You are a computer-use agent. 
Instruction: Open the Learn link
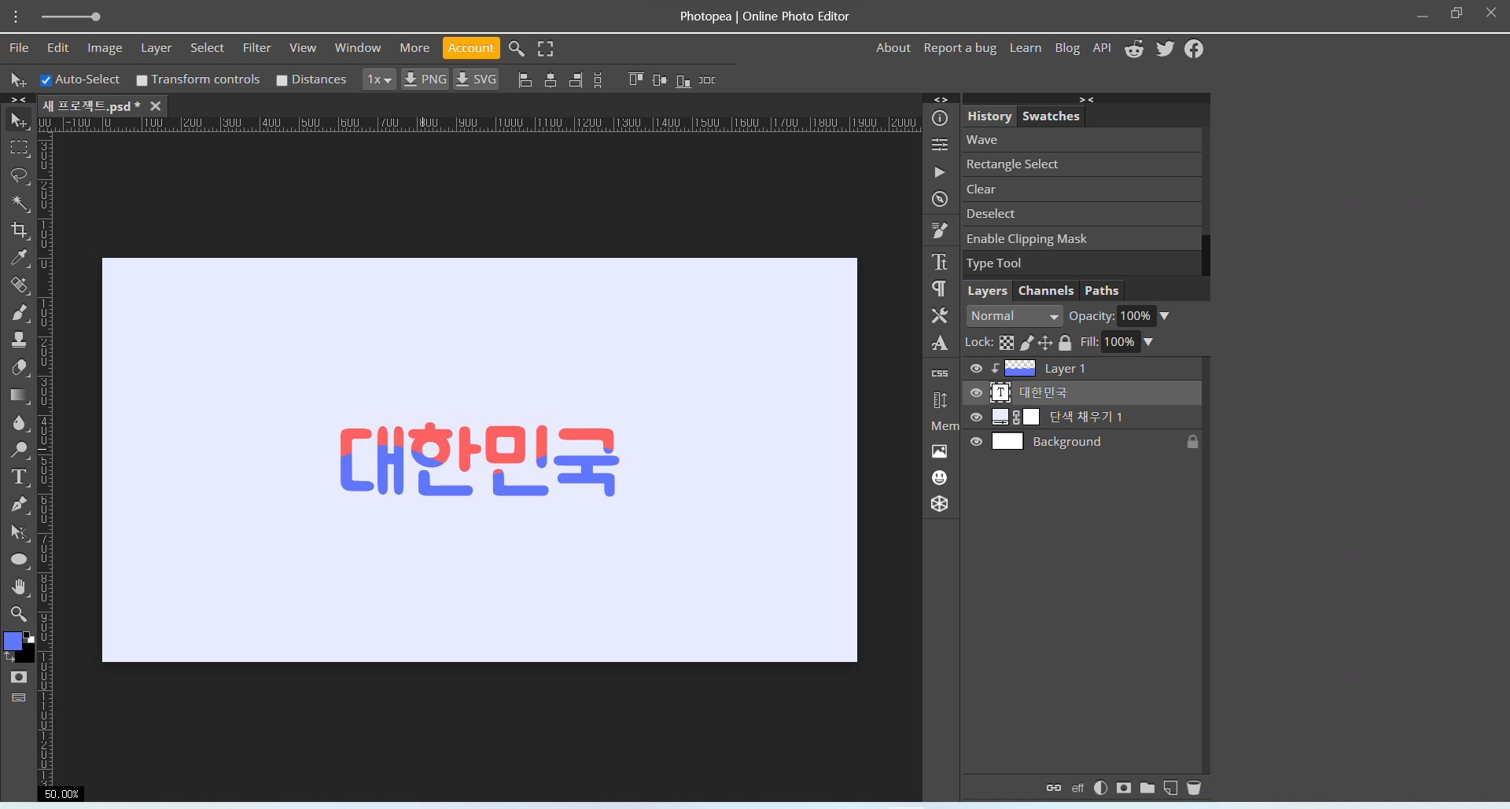tap(1025, 48)
